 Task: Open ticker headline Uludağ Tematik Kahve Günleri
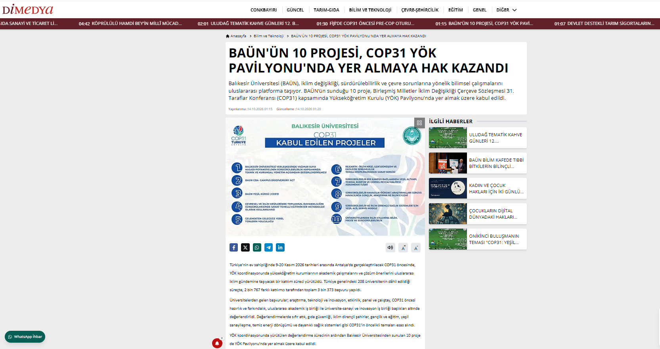tap(249, 23)
